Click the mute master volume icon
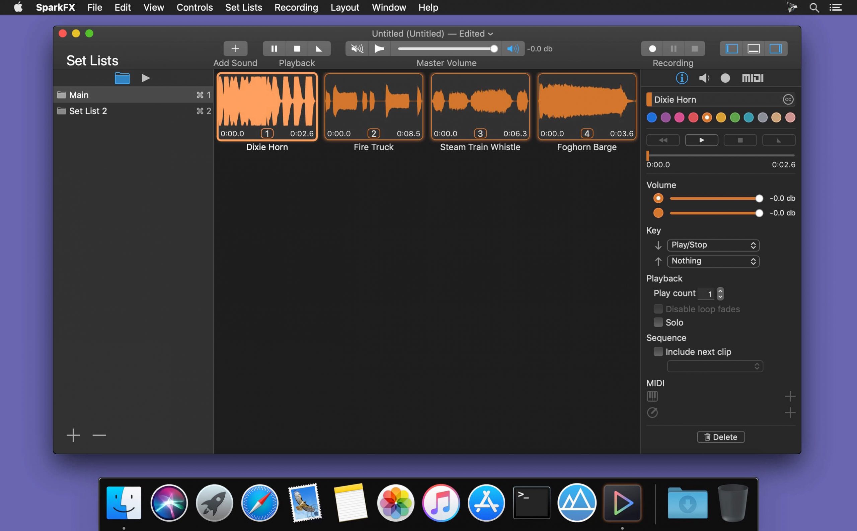The image size is (857, 531). [x=357, y=49]
